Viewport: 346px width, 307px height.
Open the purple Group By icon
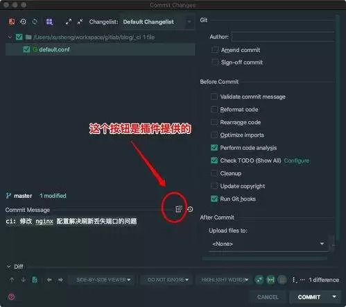49,22
